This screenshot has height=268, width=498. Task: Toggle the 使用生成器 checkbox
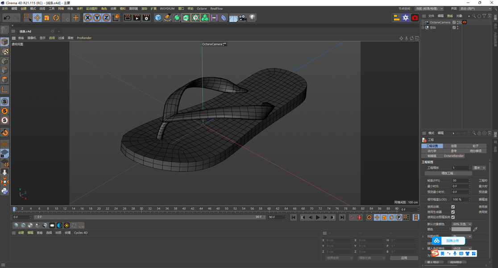pos(453,212)
